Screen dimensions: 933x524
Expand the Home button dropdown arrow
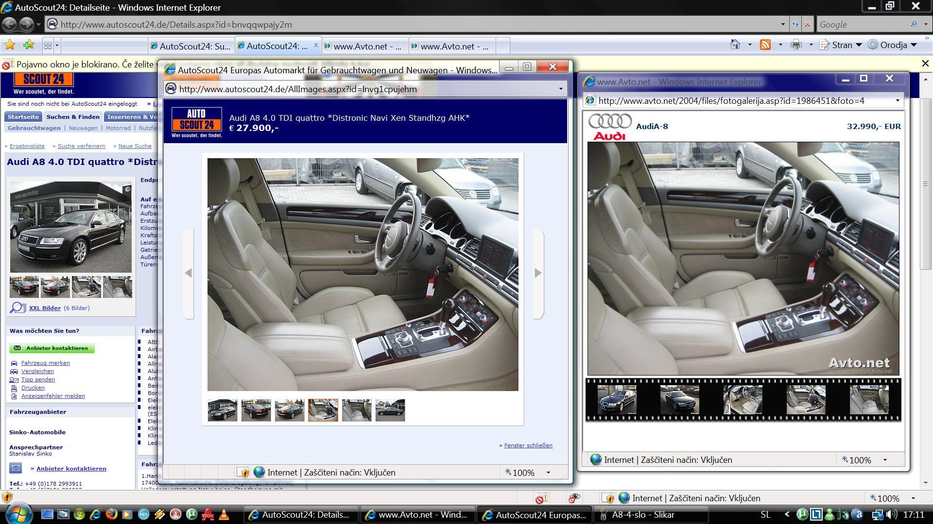click(749, 45)
